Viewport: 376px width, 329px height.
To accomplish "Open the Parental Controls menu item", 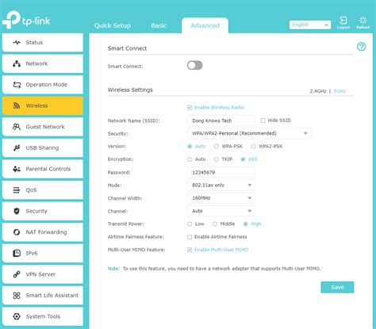I will [43, 169].
